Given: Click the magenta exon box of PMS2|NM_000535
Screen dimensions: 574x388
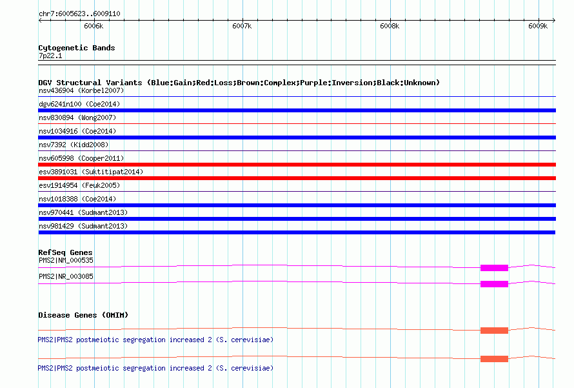Looking at the screenshot, I should click(x=494, y=268).
